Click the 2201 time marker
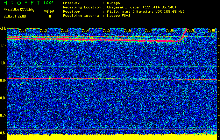220x140 pixels. [22, 30]
